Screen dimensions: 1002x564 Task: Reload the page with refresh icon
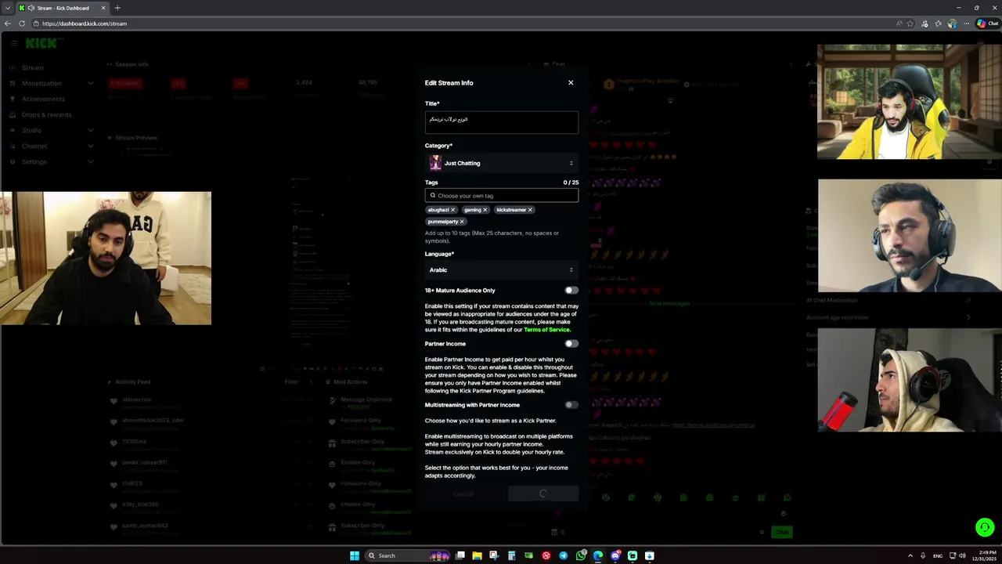tap(22, 23)
